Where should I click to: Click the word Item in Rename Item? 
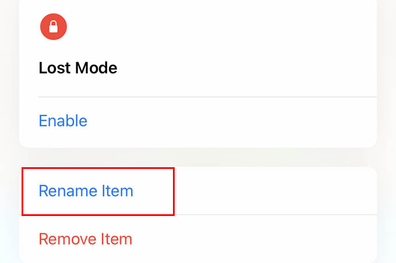[x=118, y=191]
